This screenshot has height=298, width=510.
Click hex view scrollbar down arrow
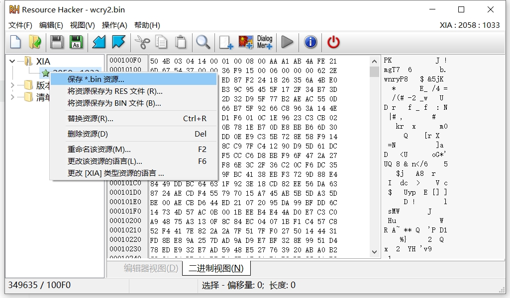374,252
